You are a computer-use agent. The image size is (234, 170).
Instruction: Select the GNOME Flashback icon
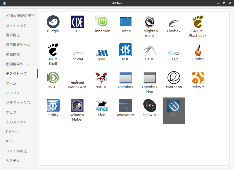(198, 22)
